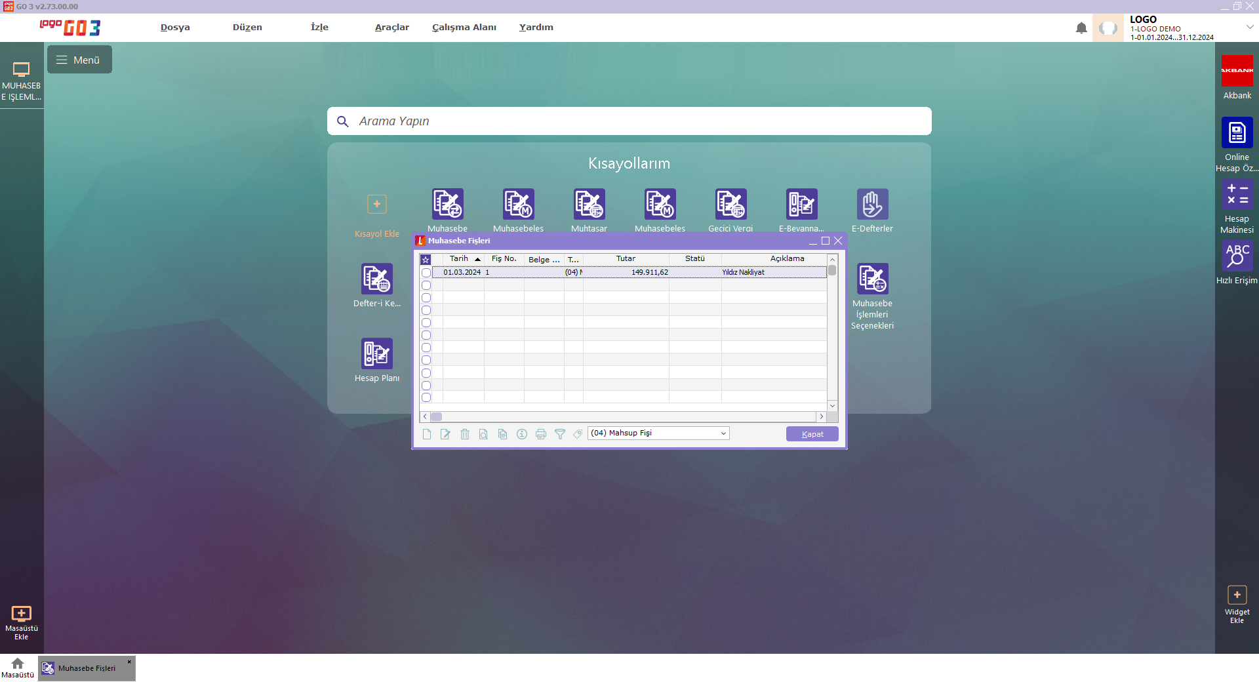Screen dimensions: 1259x682
Task: Select the checkbox for the 01.03.2024 record
Action: pos(426,273)
